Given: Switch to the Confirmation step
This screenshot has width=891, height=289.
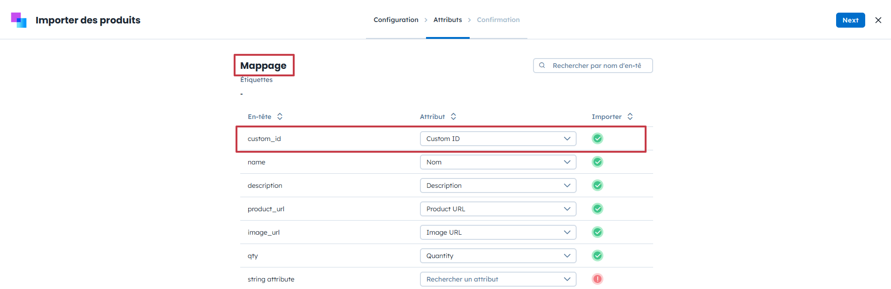Looking at the screenshot, I should pos(498,20).
